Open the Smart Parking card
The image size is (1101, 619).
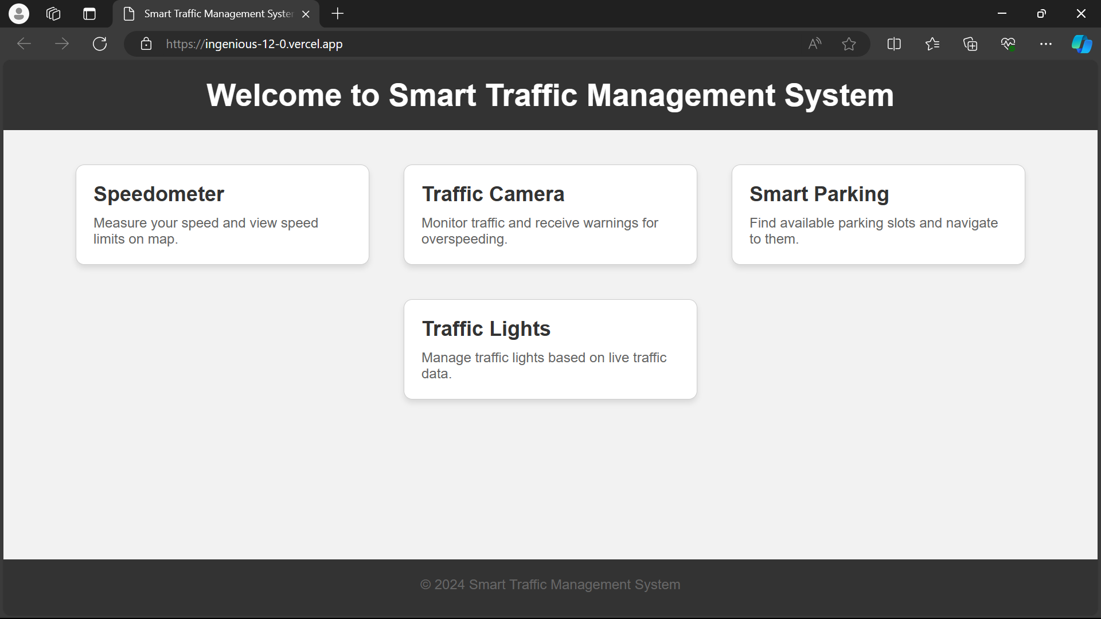(x=878, y=214)
